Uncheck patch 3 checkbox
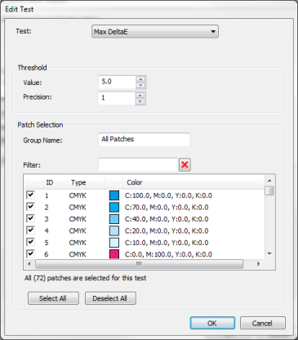The height and width of the screenshot is (340, 298). point(30,218)
